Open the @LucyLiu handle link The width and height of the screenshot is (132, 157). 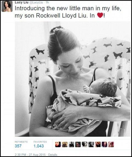pos(36,2)
